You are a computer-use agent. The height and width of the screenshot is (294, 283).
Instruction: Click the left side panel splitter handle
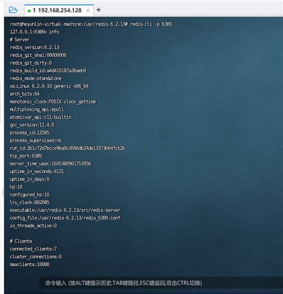pyautogui.click(x=2, y=192)
